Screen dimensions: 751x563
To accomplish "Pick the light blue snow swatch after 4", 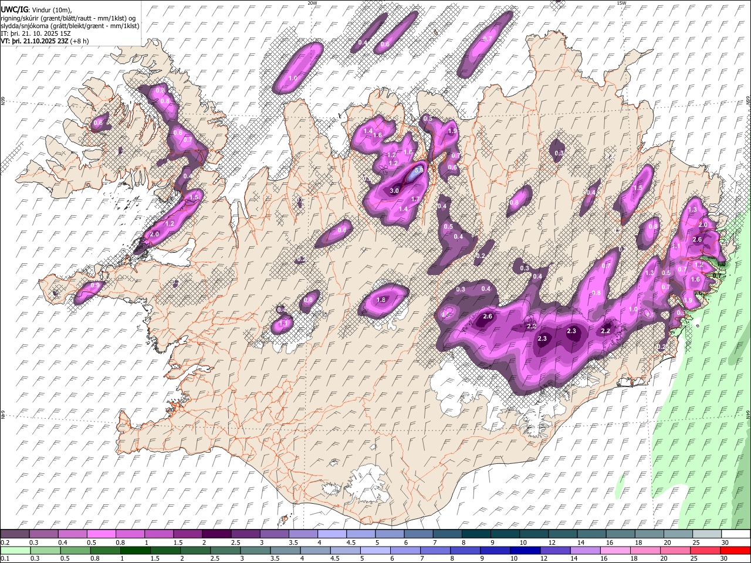I will tap(332, 534).
